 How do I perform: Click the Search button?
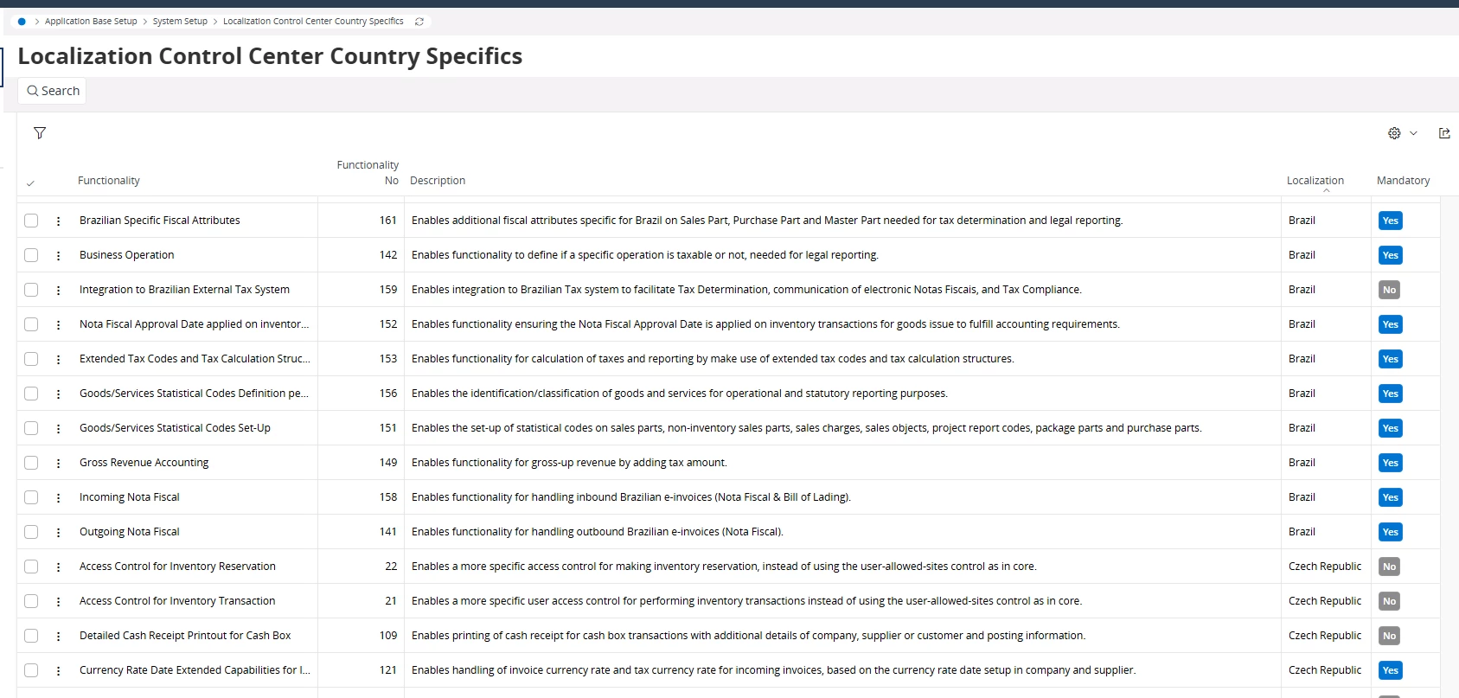coord(53,91)
